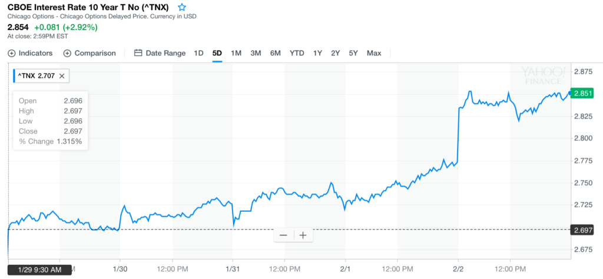Click the Date Range label
603x279 pixels.
165,53
